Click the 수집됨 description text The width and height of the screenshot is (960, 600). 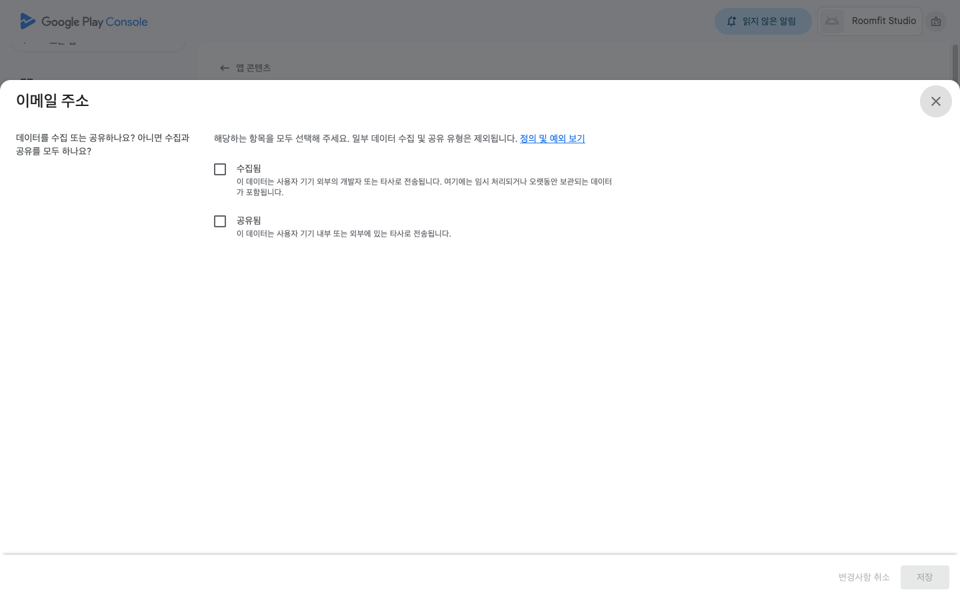(x=423, y=187)
